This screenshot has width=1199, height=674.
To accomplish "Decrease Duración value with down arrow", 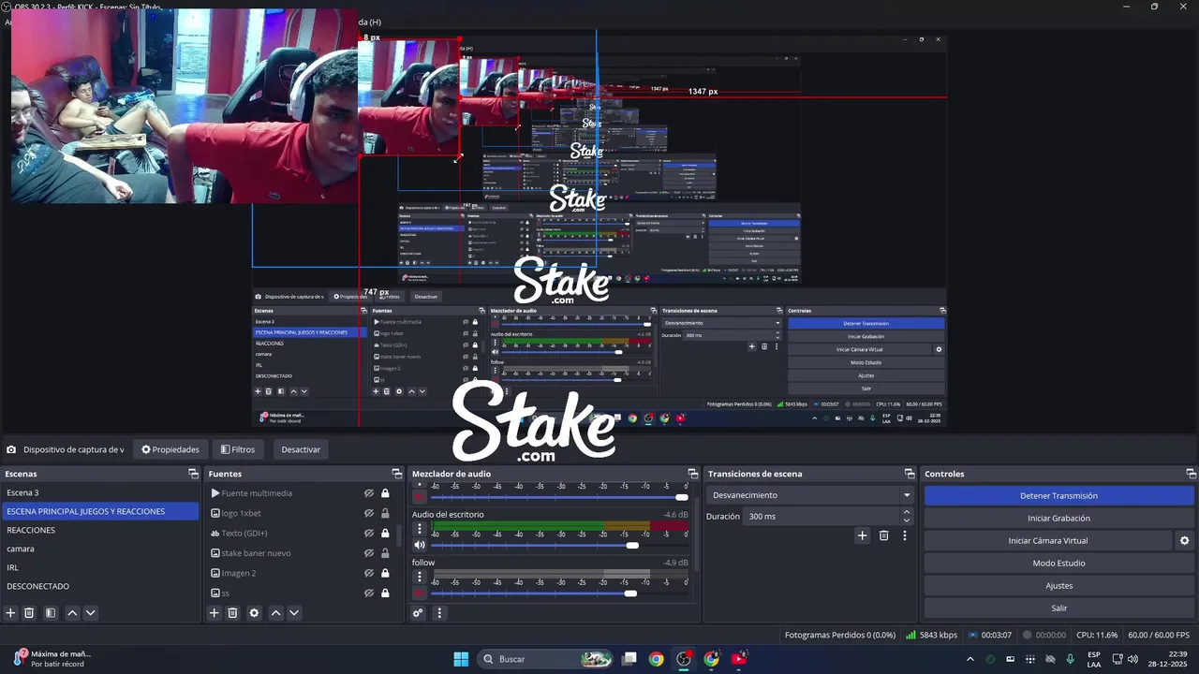I will click(906, 520).
